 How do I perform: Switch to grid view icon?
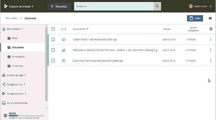[x=210, y=18]
